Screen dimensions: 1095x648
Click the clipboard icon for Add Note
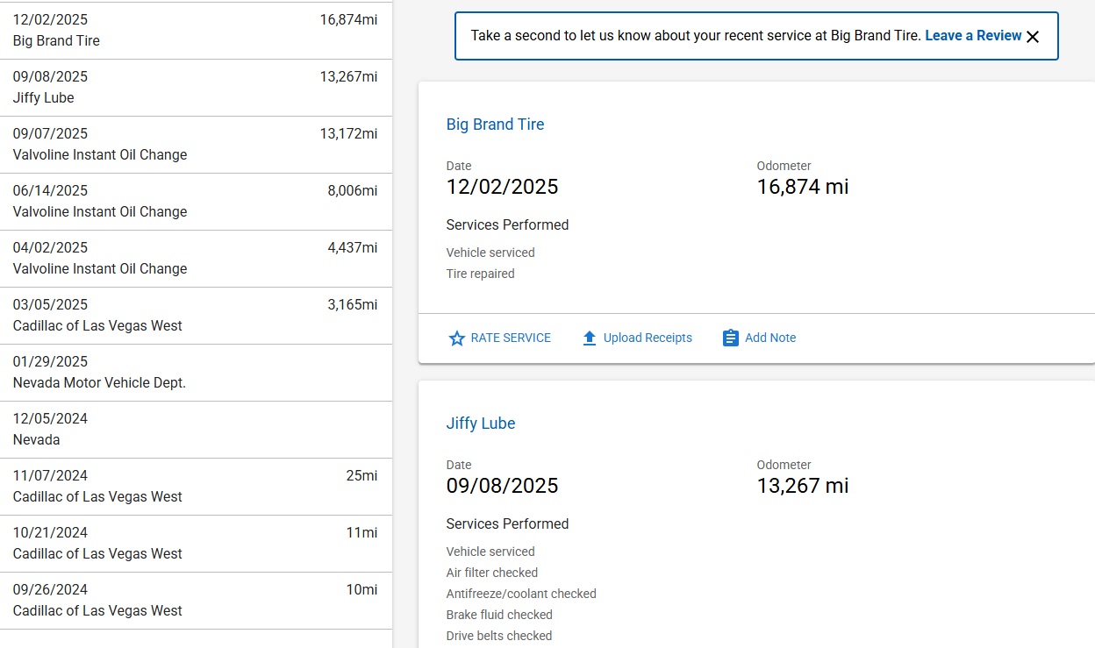coord(730,338)
